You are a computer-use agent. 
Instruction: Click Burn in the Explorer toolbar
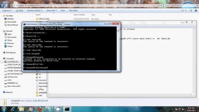[x=63, y=11]
